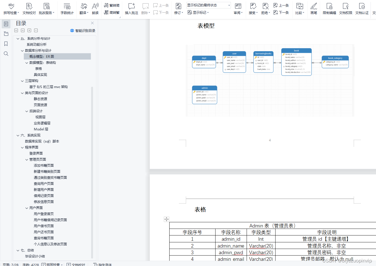Go to next revision (下一条) beside 拒绝
The width and height of the screenshot is (376, 266).
pos(281,12)
